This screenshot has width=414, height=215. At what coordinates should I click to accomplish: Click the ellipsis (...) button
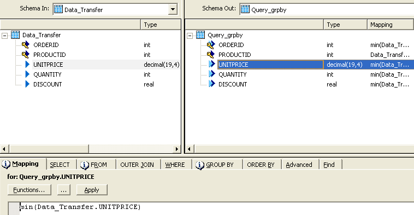pyautogui.click(x=64, y=190)
